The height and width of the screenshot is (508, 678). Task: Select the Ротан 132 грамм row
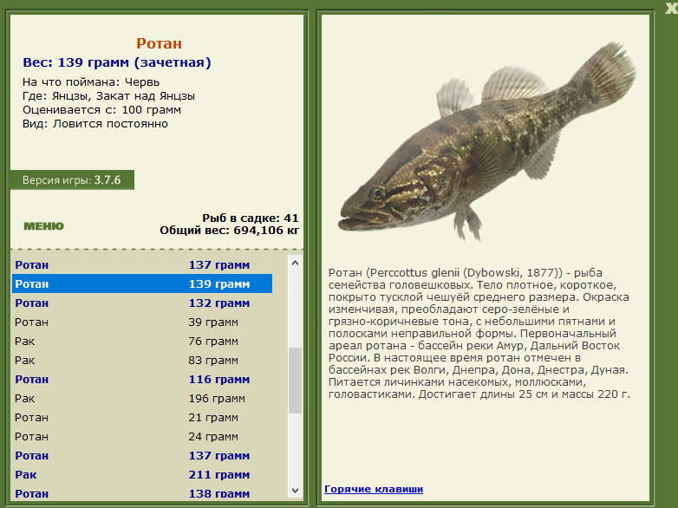142,303
